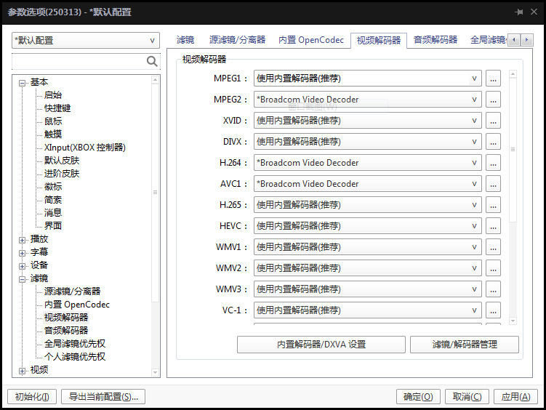Open MPEG2 decoder settings ellipsis button
The width and height of the screenshot is (546, 410).
coord(493,100)
